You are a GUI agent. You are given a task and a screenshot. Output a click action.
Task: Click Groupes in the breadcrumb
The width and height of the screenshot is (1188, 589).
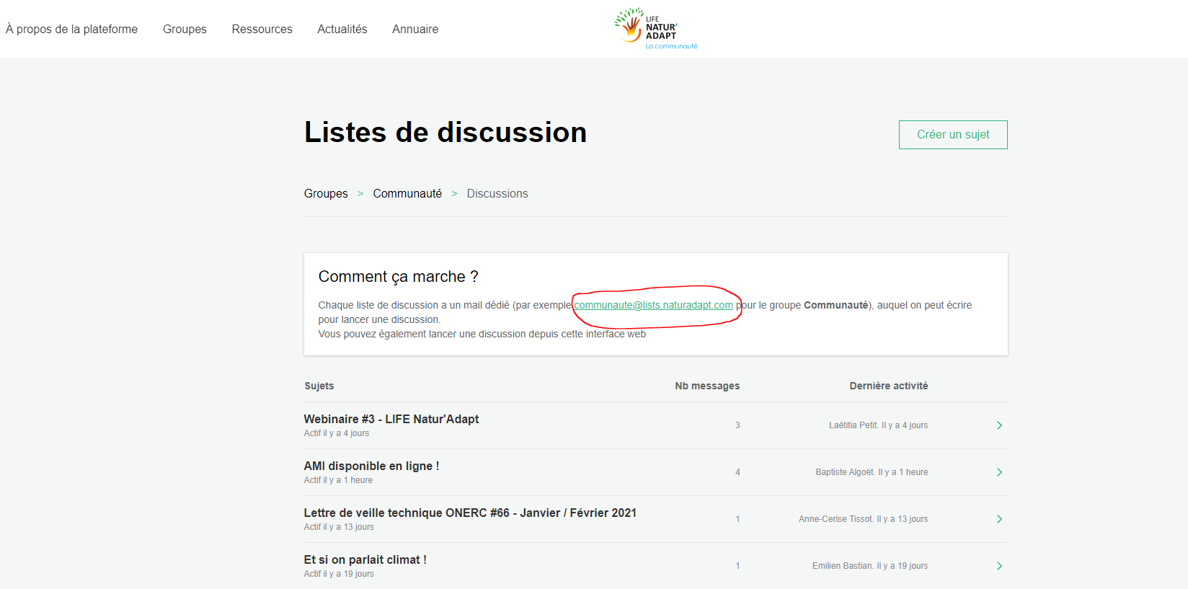pos(326,193)
